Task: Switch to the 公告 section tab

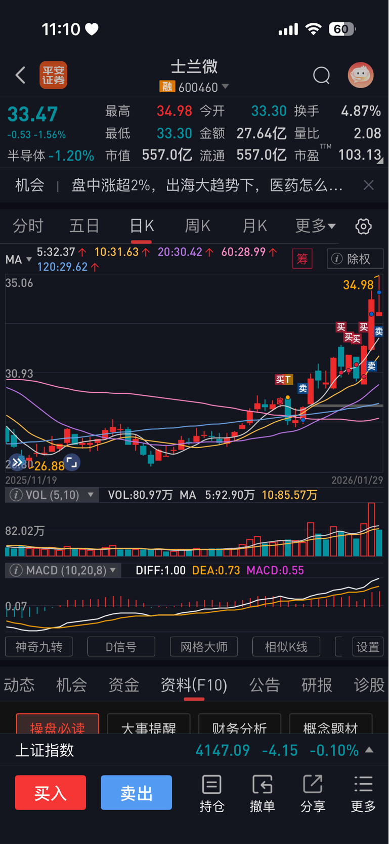Action: (265, 685)
